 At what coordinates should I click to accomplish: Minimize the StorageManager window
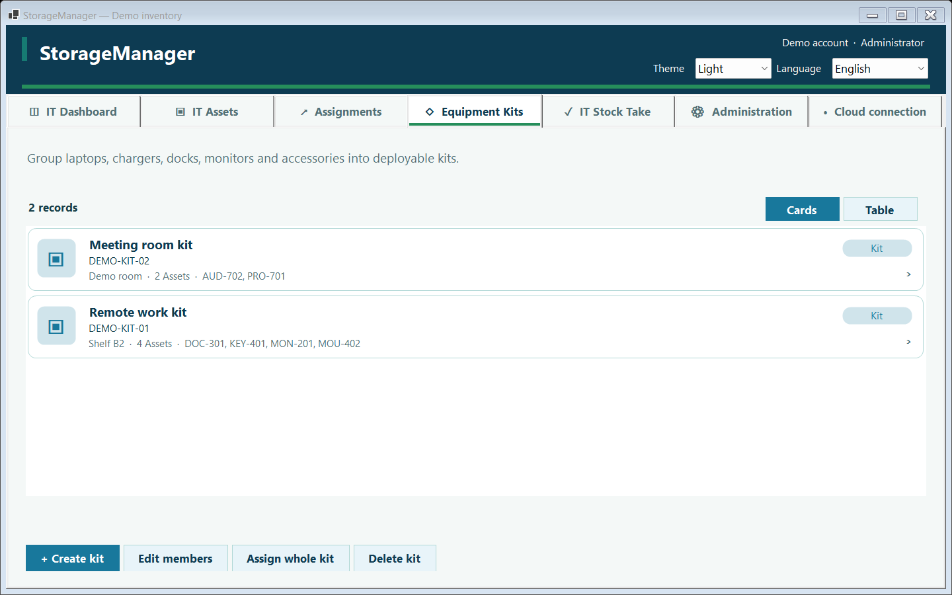click(x=873, y=15)
